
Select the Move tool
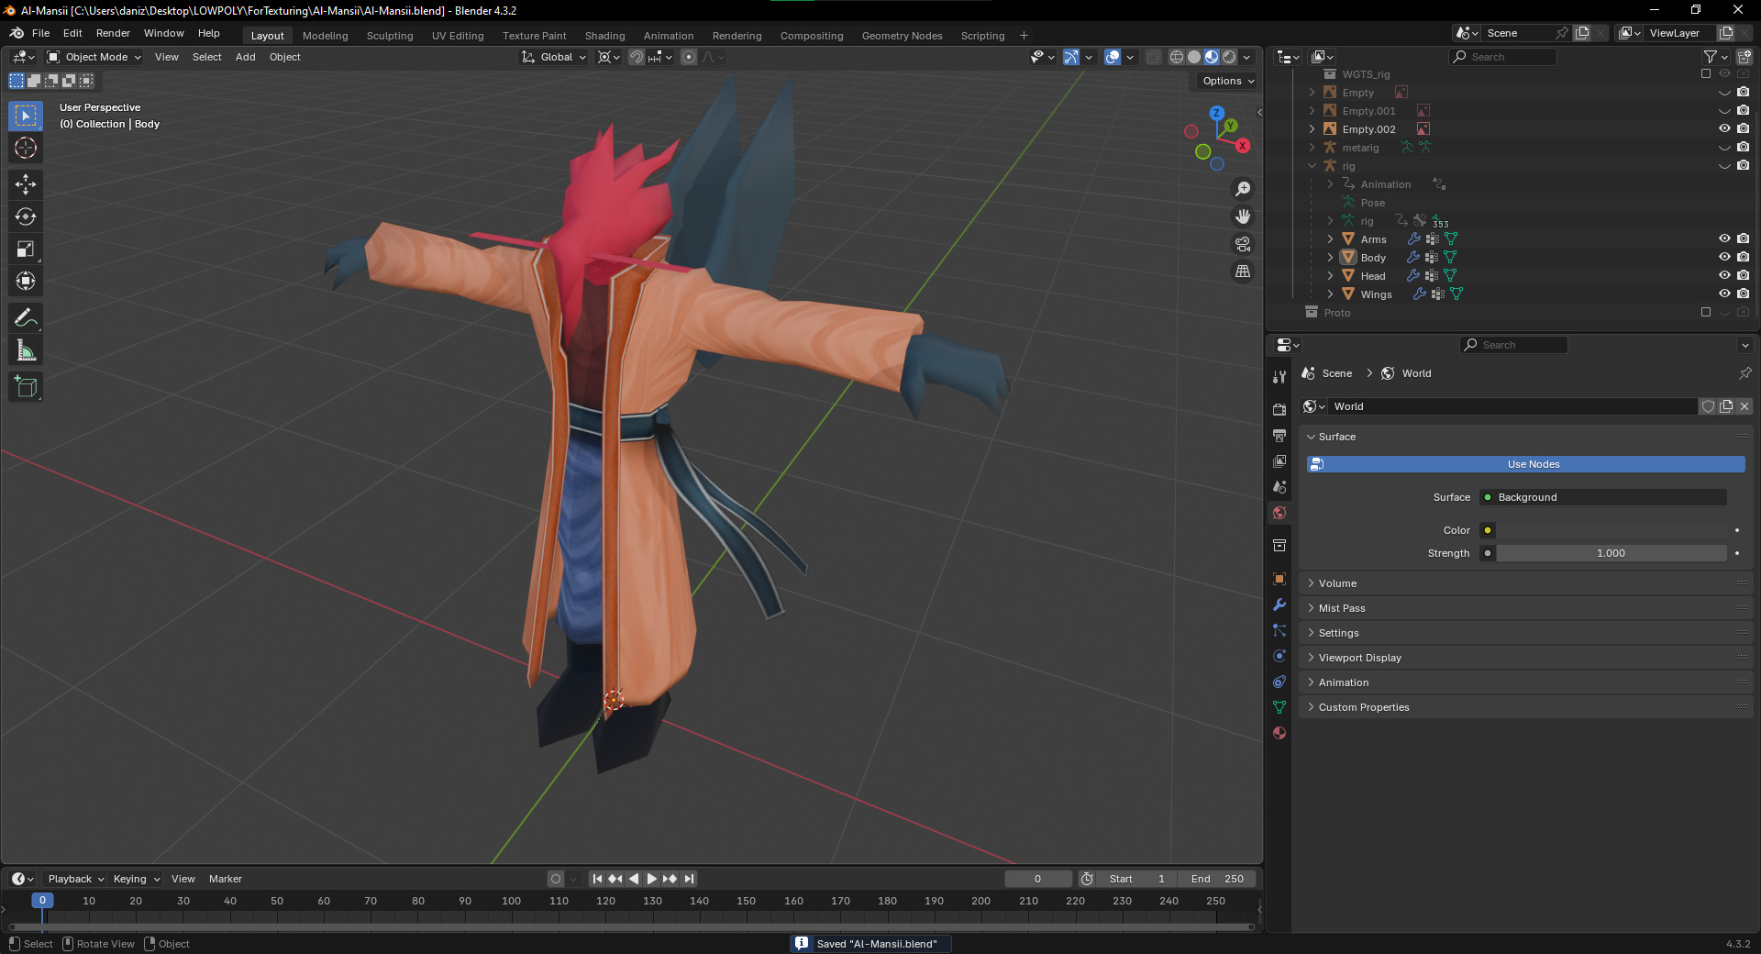tap(26, 184)
